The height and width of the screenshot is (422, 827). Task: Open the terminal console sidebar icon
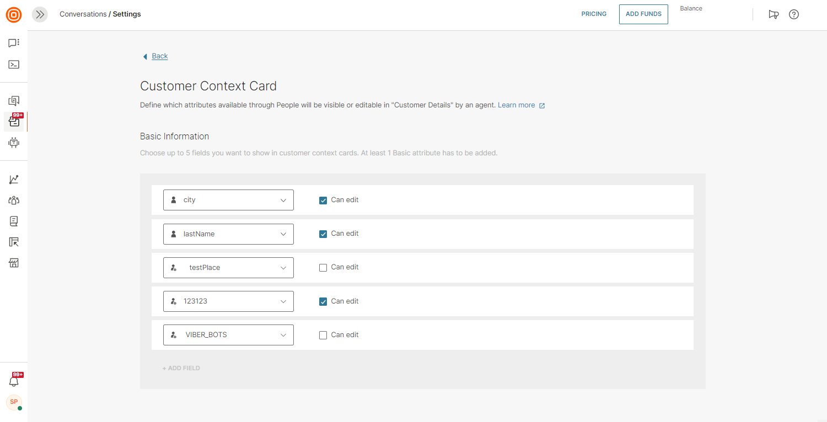pyautogui.click(x=14, y=64)
